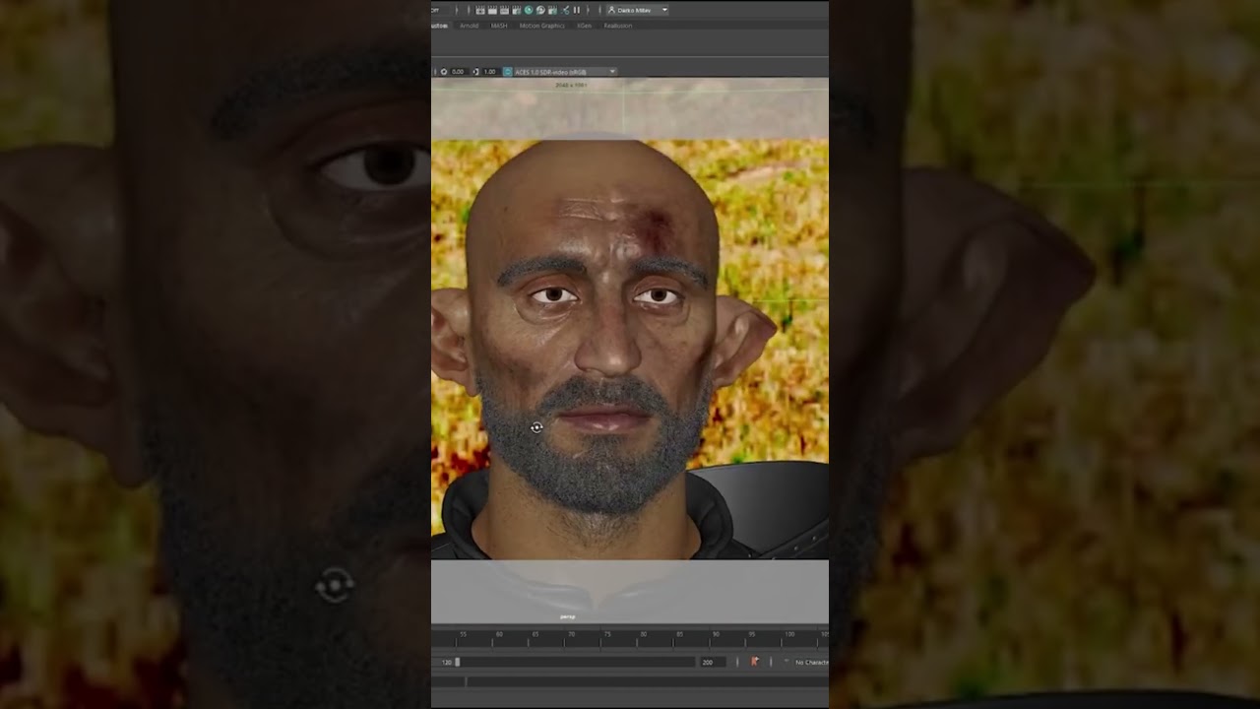The width and height of the screenshot is (1260, 709).
Task: Select the Motion Graphics shelf tab
Action: point(542,26)
